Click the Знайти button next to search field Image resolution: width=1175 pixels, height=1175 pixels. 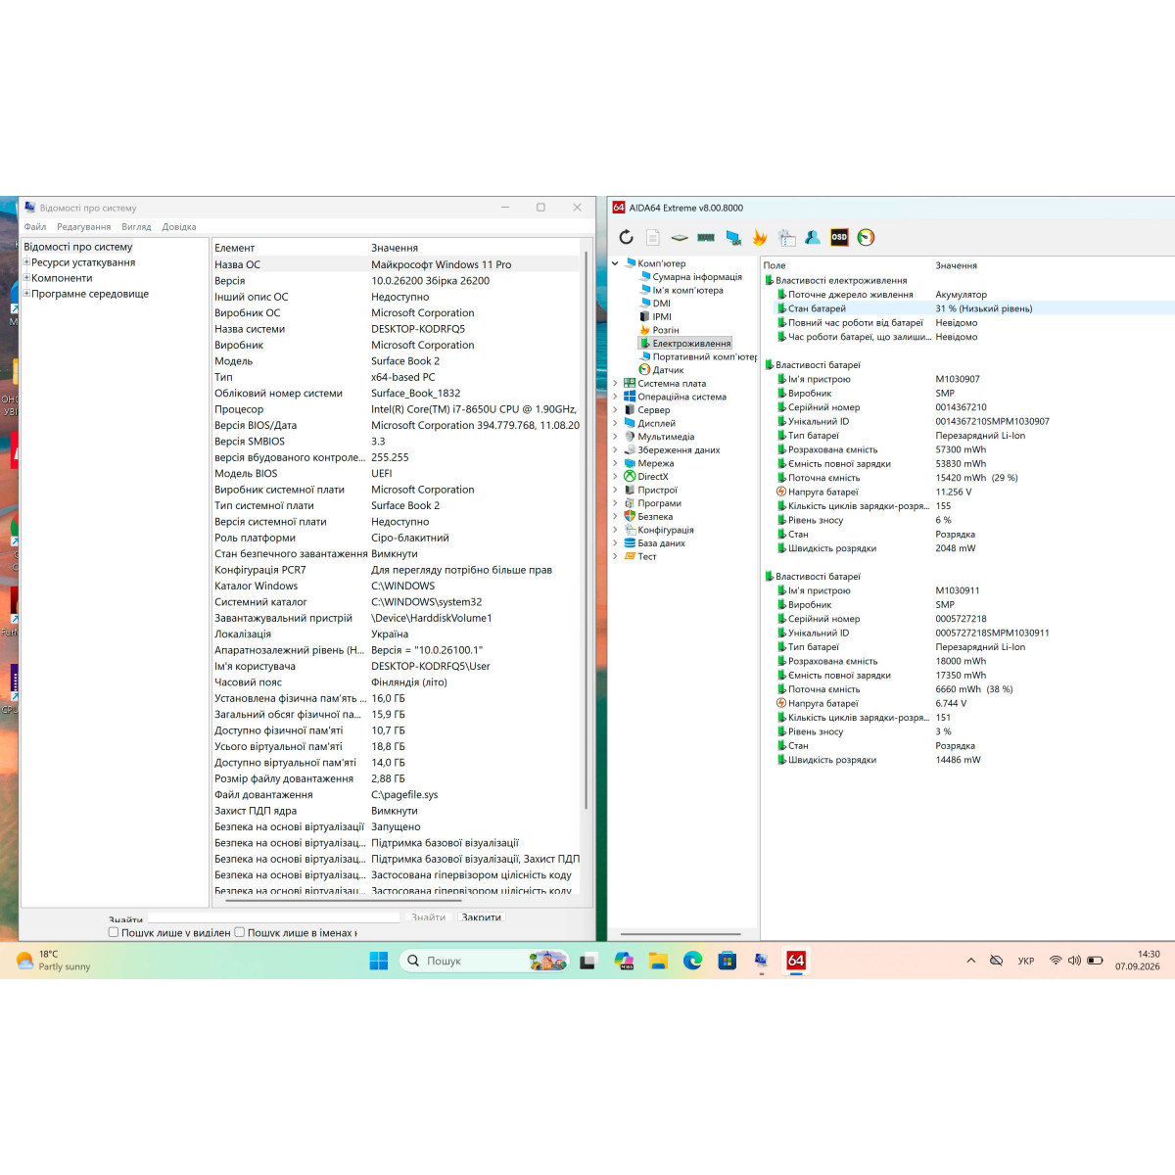(x=428, y=917)
